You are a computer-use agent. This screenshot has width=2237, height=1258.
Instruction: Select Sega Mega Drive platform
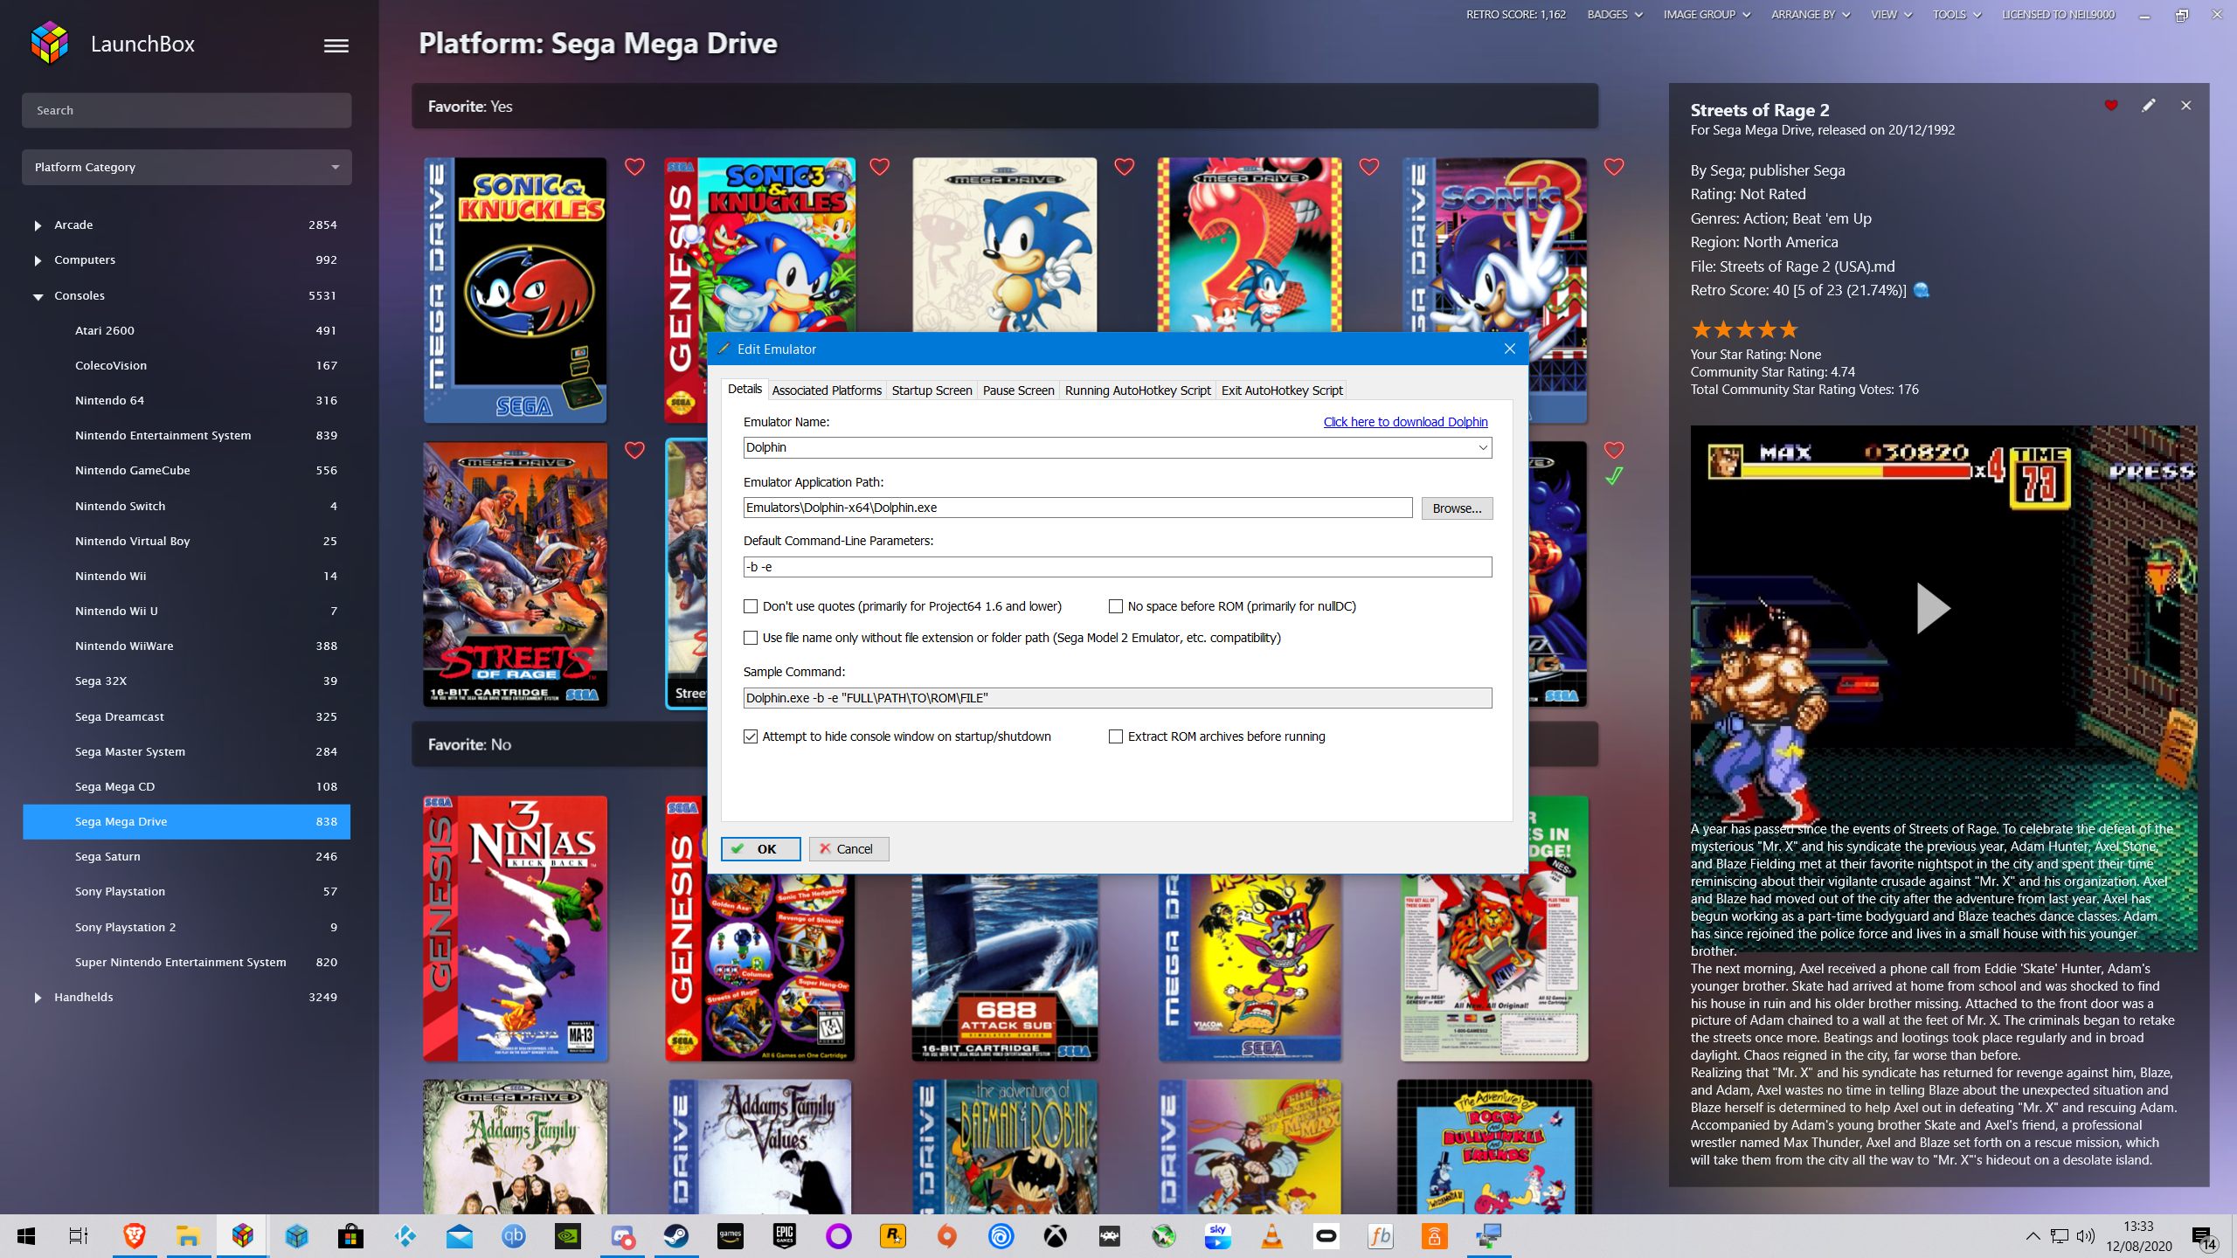point(186,821)
